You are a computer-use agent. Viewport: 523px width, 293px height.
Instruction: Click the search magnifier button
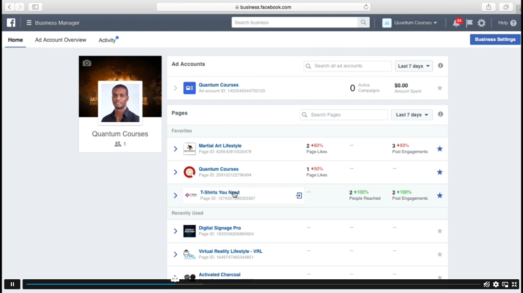tap(363, 22)
